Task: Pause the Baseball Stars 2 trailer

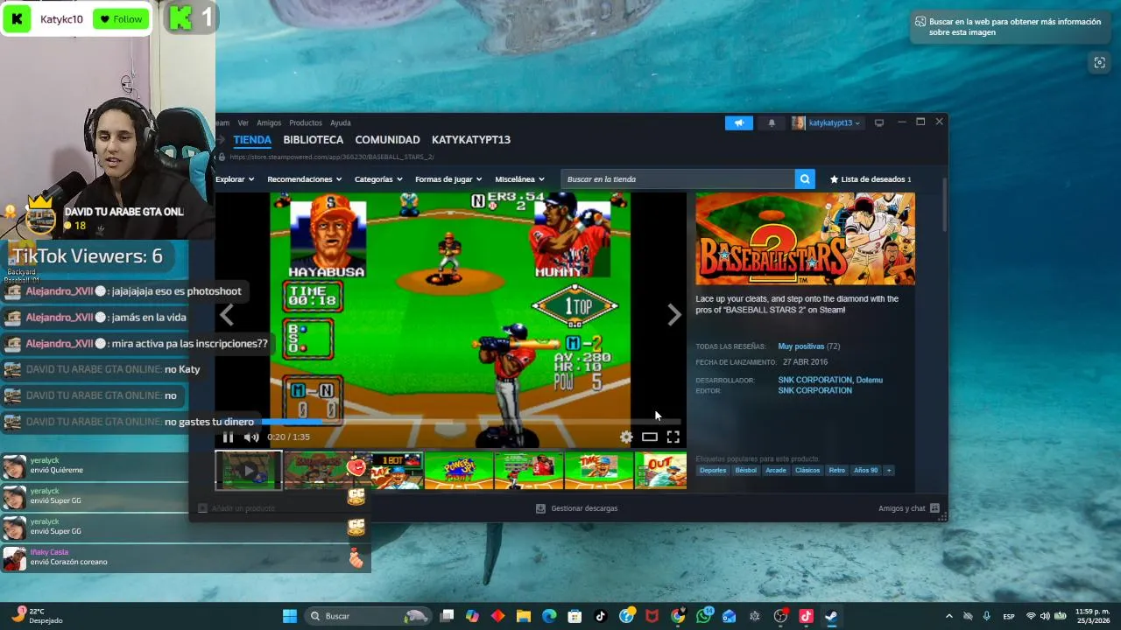Action: click(x=228, y=437)
